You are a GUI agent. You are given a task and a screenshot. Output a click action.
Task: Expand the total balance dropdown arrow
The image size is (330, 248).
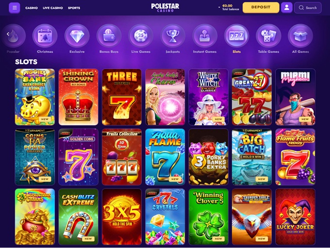tap(219, 7)
